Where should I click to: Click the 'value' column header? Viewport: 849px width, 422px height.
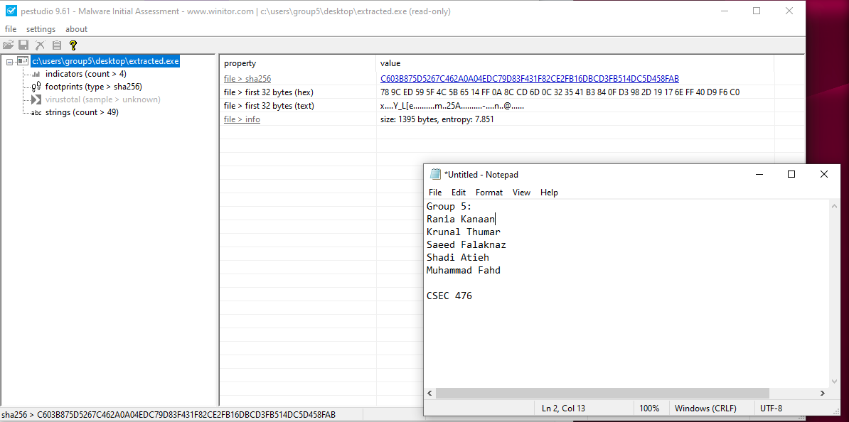pos(390,63)
